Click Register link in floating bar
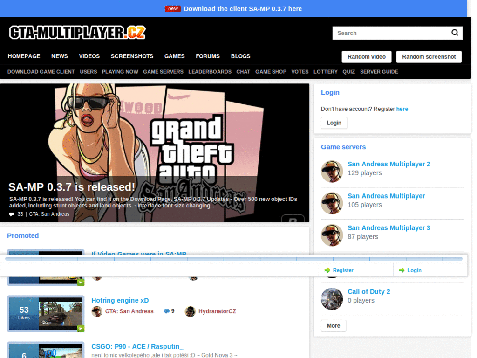477x358 pixels. point(343,270)
